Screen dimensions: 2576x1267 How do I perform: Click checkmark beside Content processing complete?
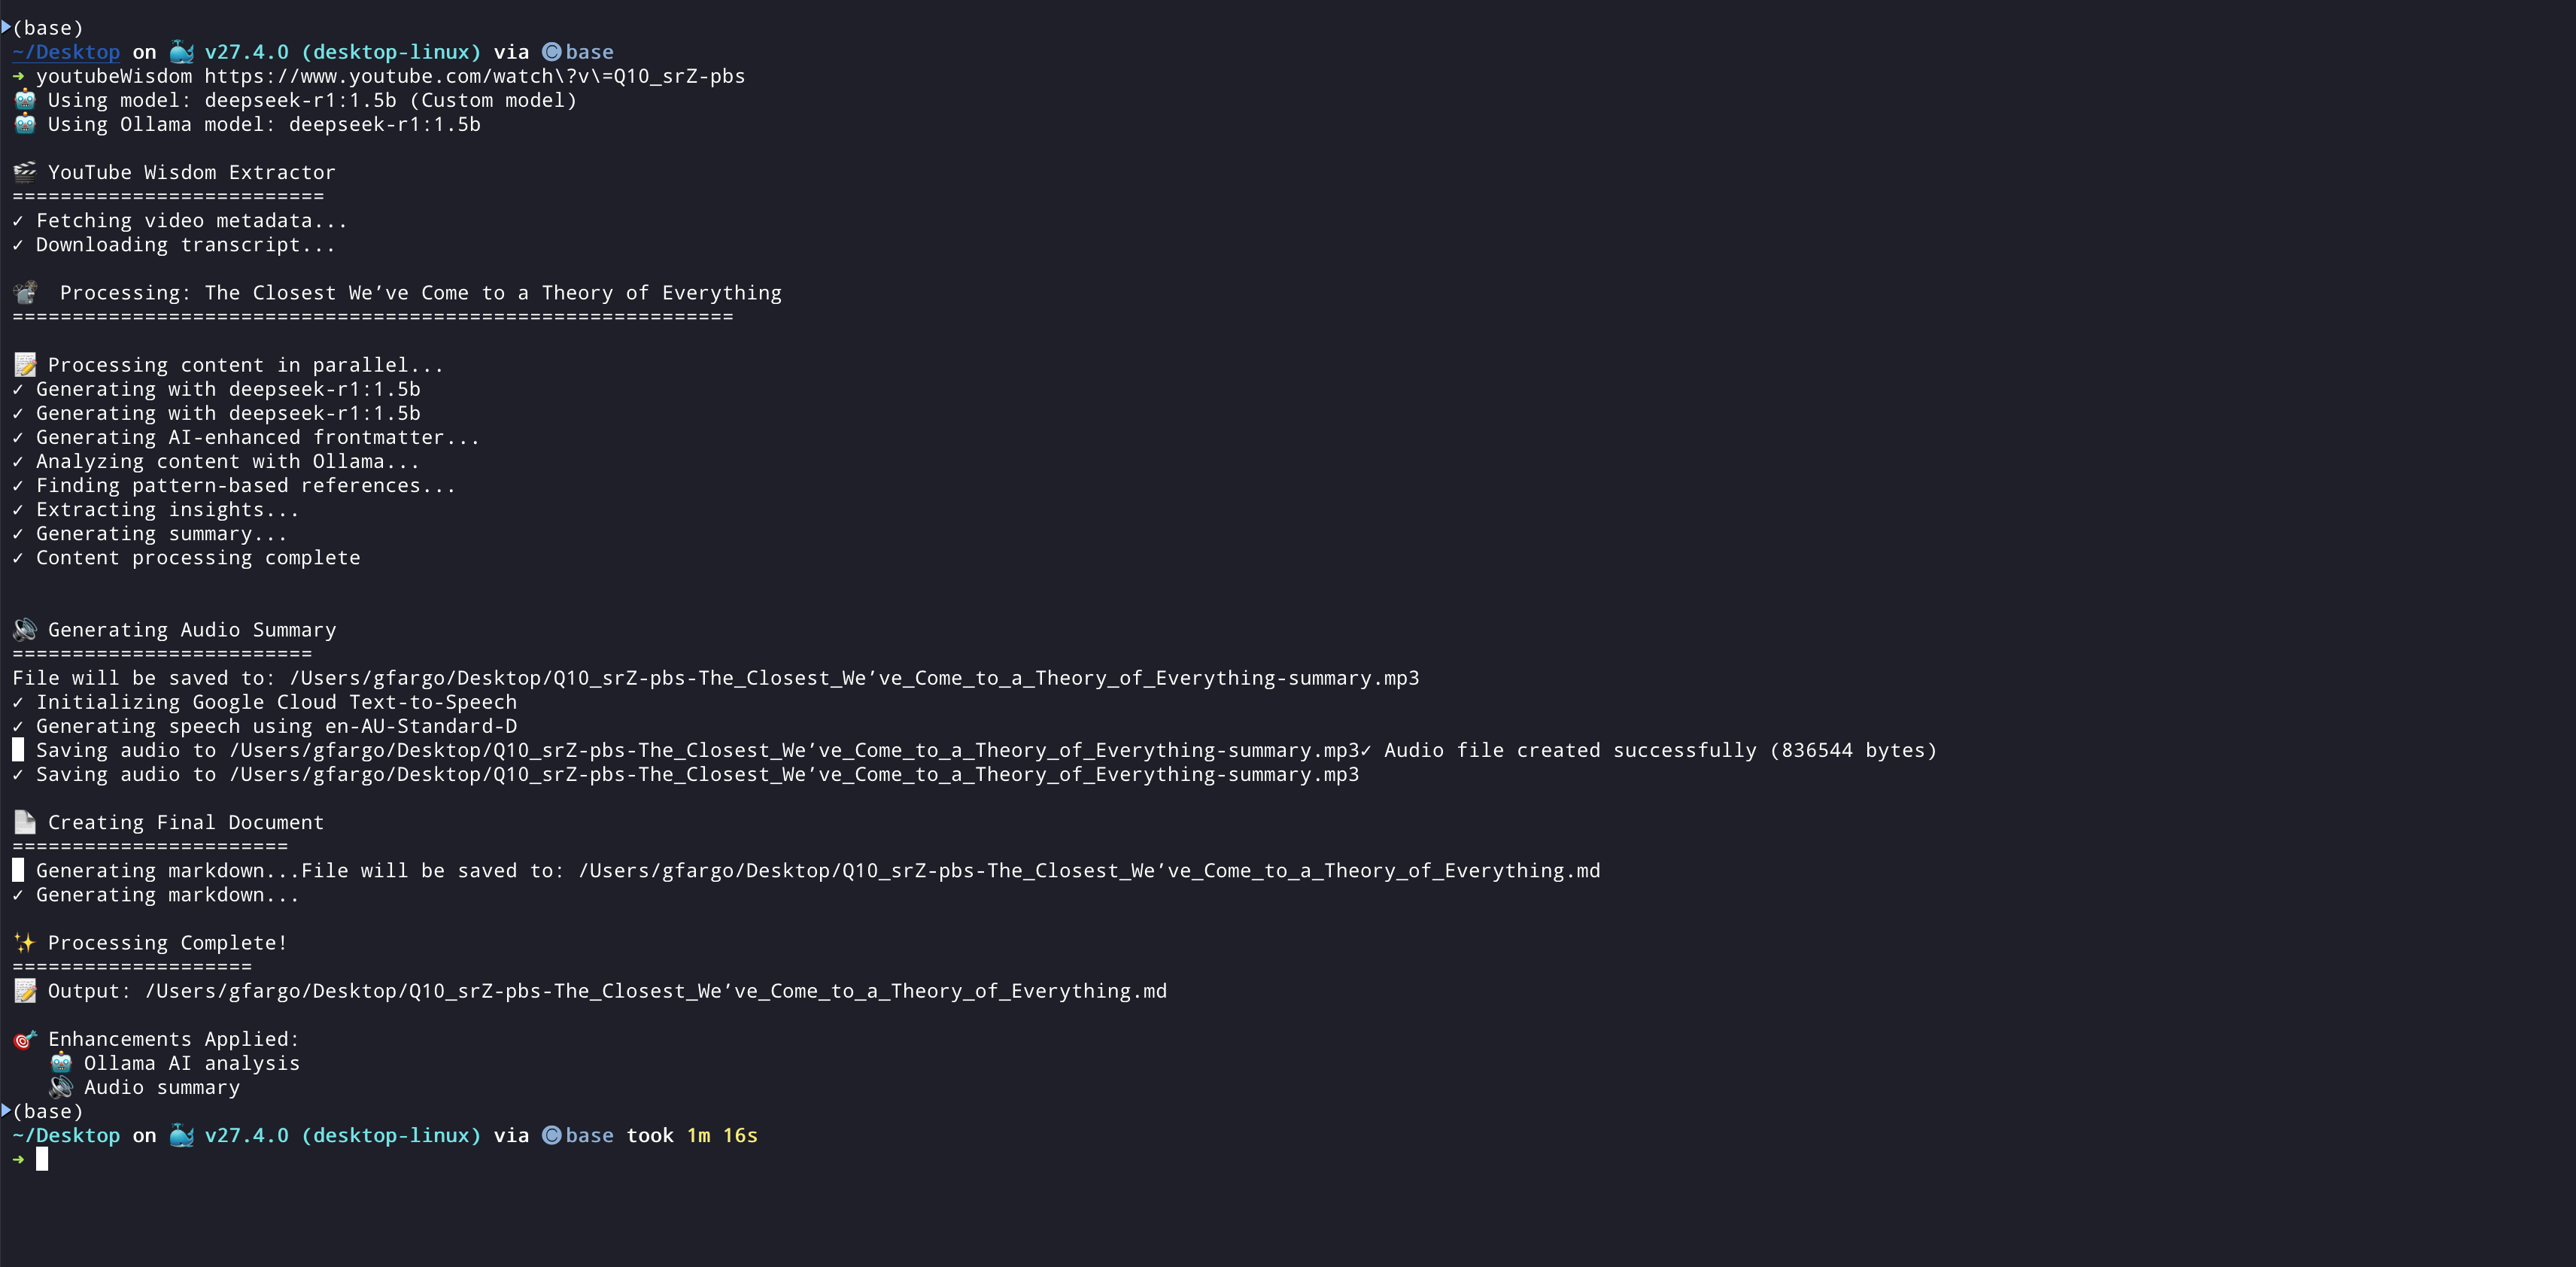(x=18, y=558)
